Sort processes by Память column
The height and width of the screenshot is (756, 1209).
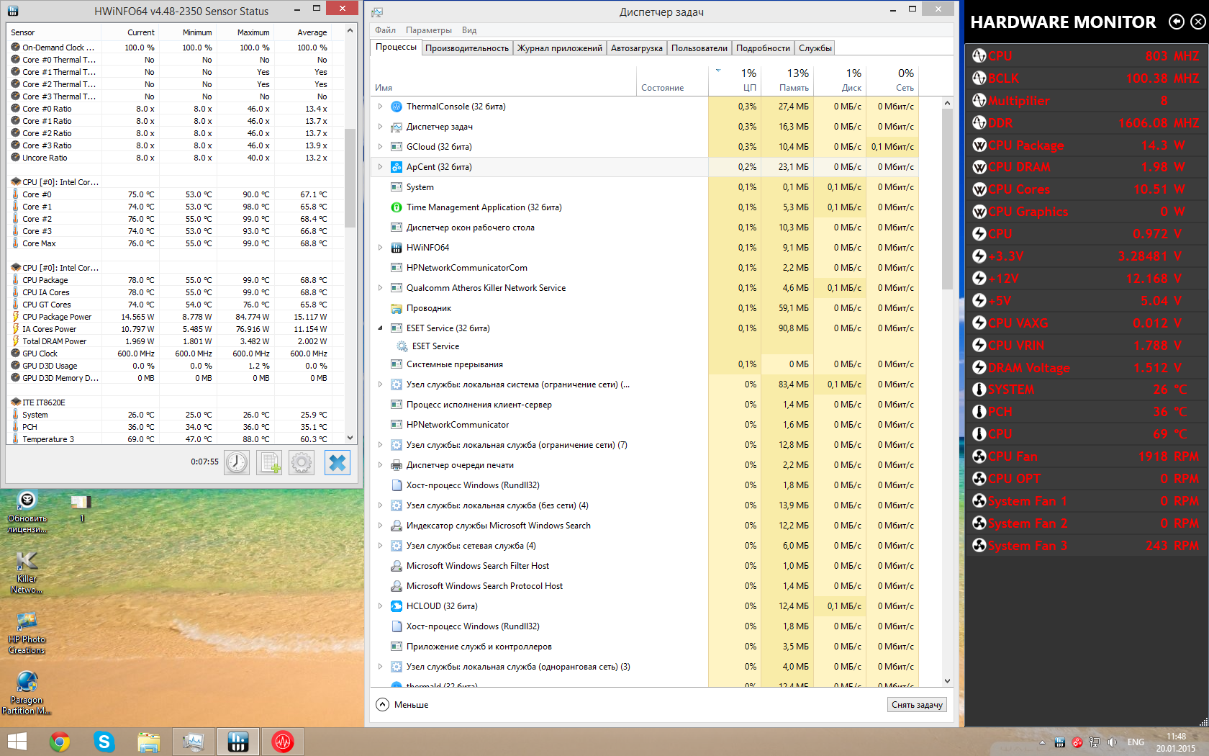pos(787,80)
